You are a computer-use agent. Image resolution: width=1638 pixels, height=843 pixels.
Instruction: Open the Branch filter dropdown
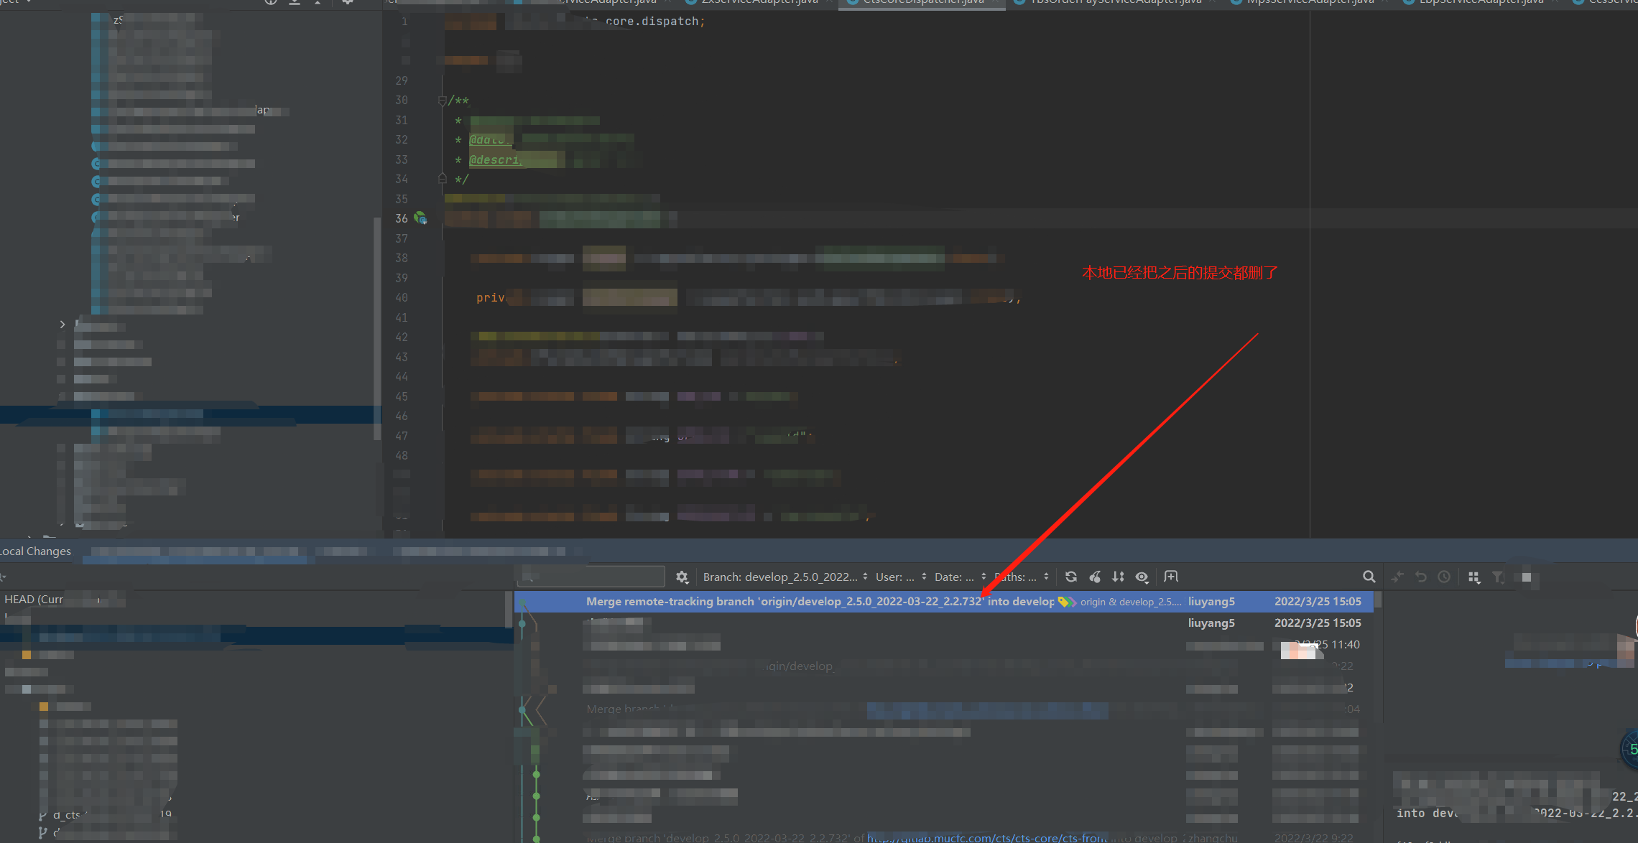785,577
